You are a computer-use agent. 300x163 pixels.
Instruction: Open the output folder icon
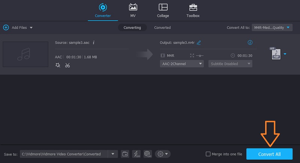[125, 154]
